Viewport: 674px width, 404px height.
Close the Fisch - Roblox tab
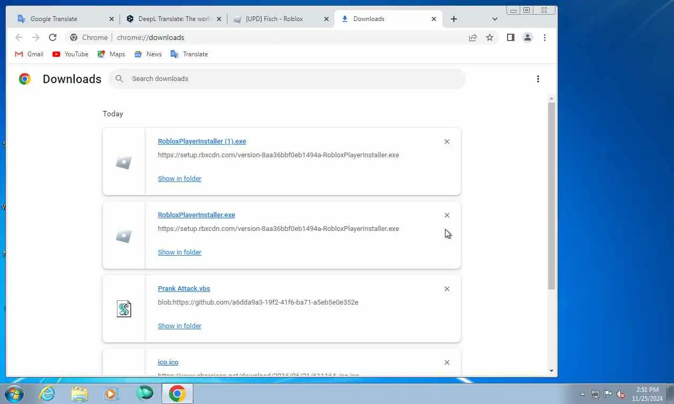click(326, 19)
